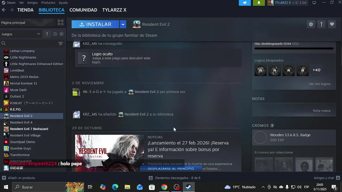Expand the install options dropdown arrow
The height and width of the screenshot is (192, 342).
click(123, 24)
